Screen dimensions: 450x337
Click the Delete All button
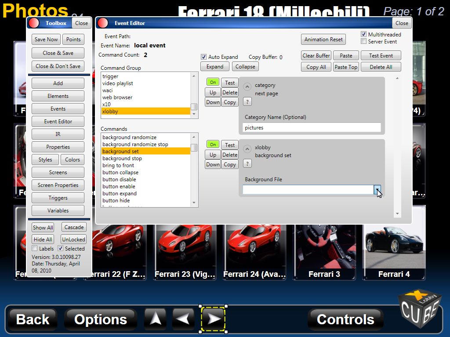381,67
